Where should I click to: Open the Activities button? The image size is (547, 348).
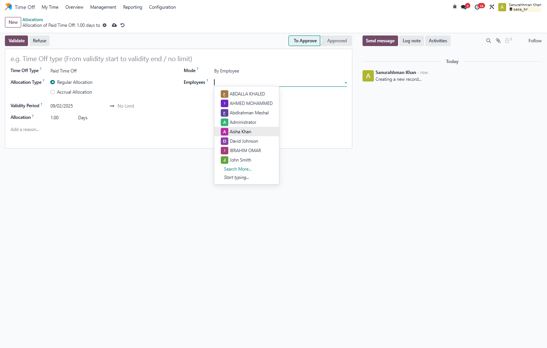coord(438,41)
